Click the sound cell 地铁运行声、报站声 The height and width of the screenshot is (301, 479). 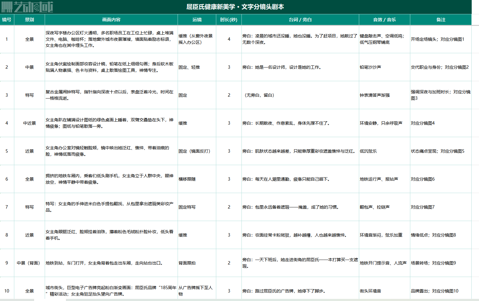[x=384, y=179]
